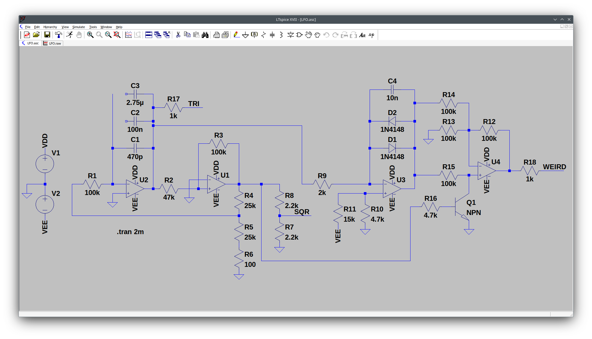Image resolution: width=592 pixels, height=339 pixels.
Task: Select the U4 op-amp symbol
Action: click(487, 171)
